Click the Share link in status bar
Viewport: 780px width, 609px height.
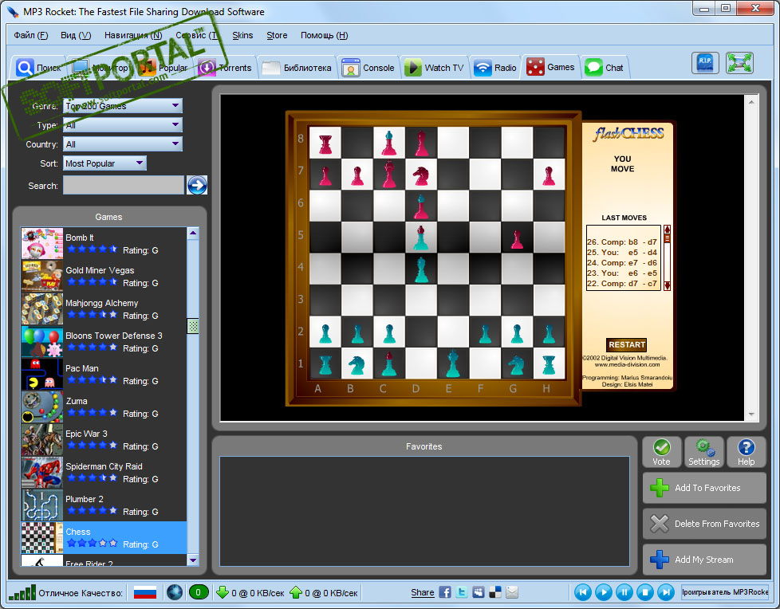[x=423, y=592]
